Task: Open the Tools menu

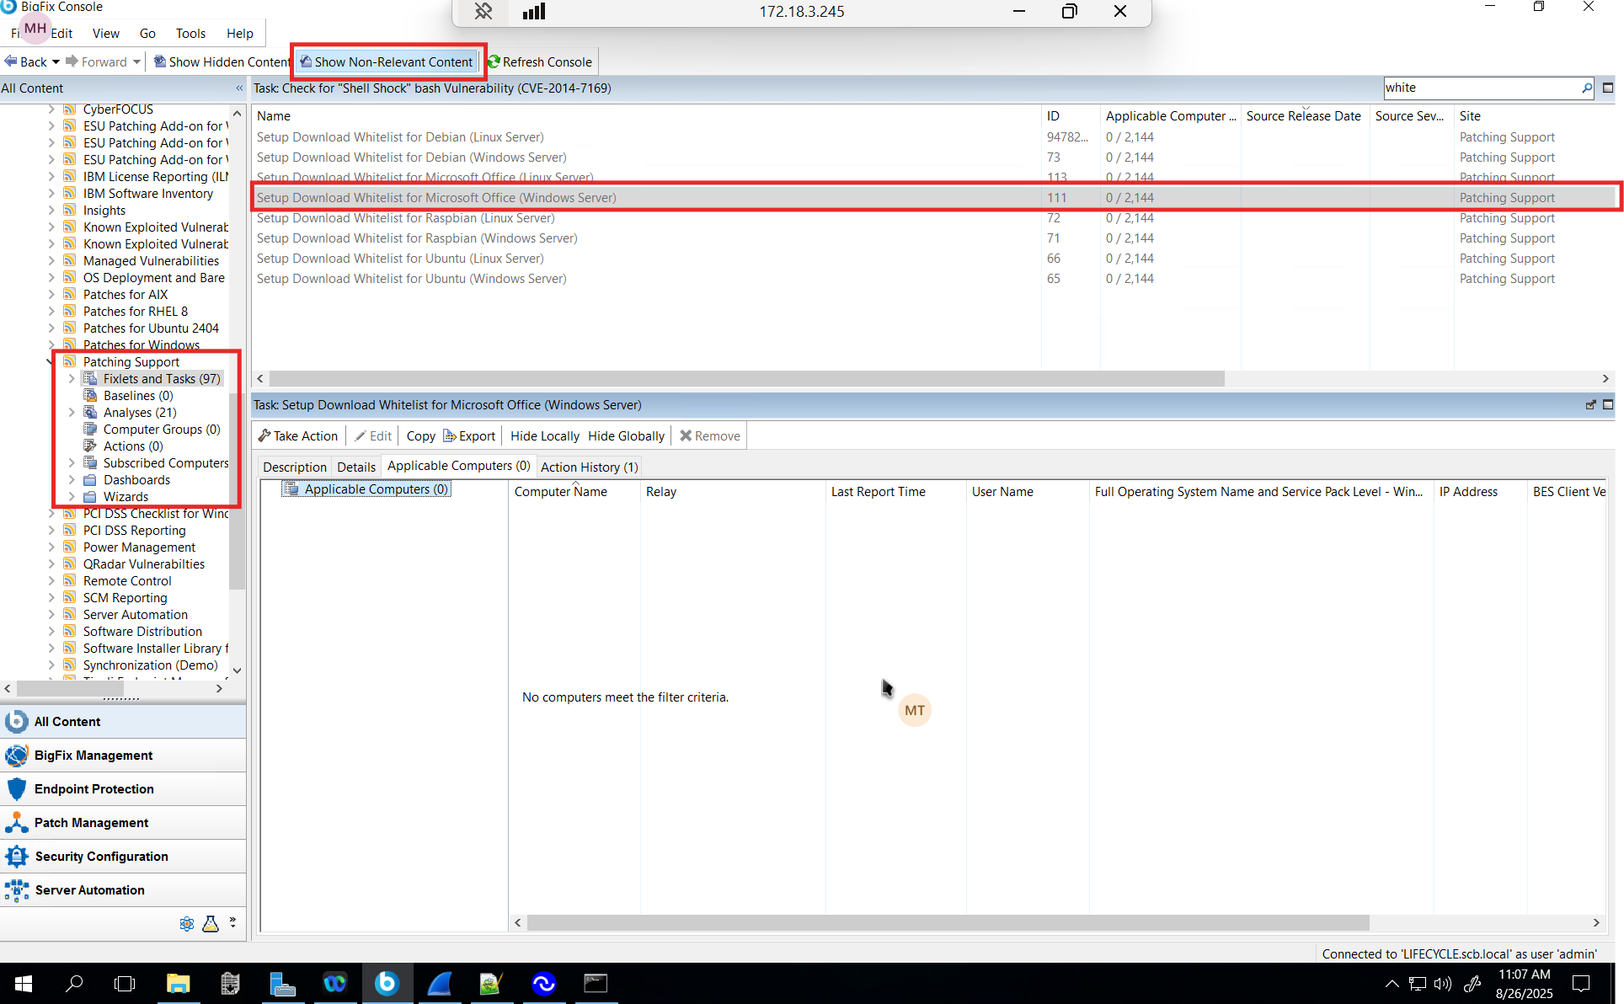Action: point(190,34)
